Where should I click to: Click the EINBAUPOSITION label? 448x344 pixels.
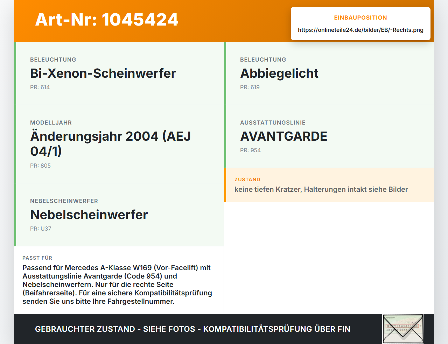[x=360, y=17]
